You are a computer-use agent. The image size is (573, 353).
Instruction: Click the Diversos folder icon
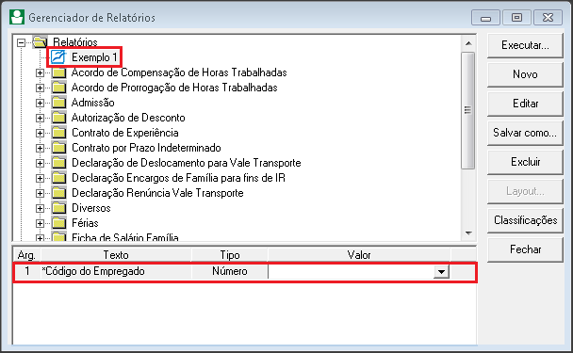pyautogui.click(x=58, y=208)
